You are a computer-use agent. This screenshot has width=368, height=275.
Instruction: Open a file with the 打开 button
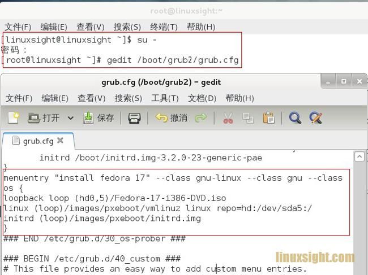pyautogui.click(x=44, y=117)
